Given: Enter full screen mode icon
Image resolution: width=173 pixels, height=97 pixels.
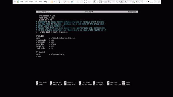Looking at the screenshot, I should coord(85,2).
